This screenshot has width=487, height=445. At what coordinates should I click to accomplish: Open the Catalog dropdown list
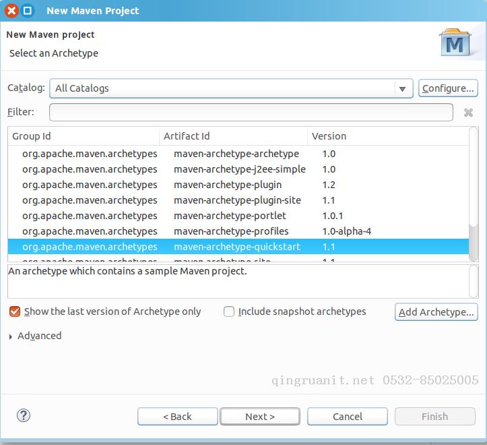pyautogui.click(x=402, y=88)
